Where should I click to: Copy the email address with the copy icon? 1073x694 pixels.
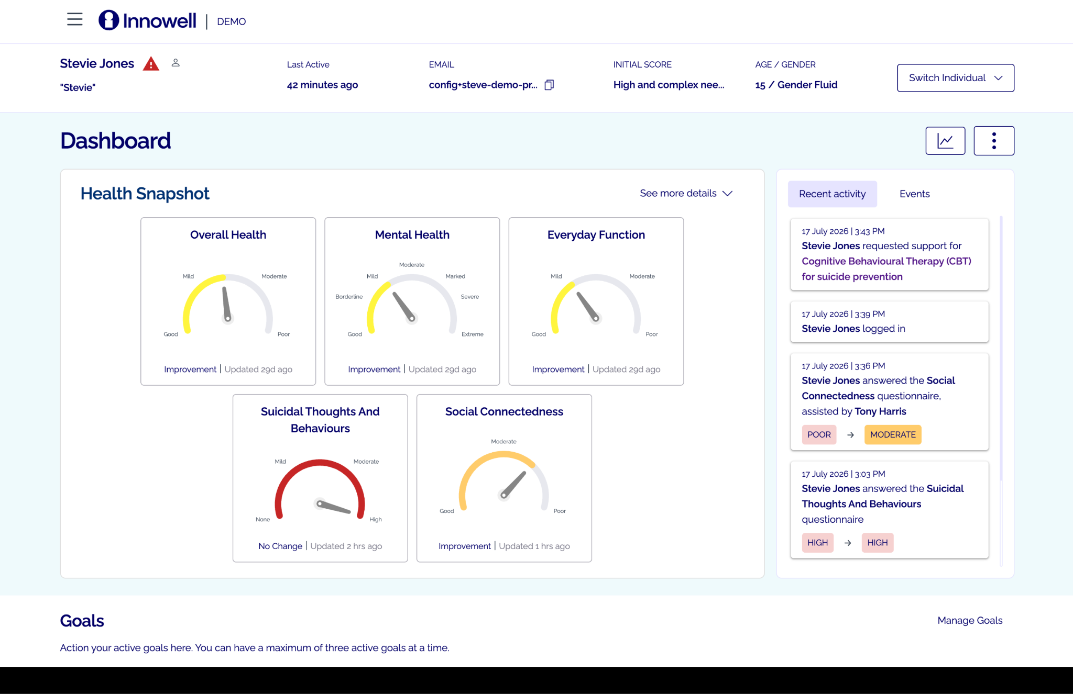click(549, 85)
